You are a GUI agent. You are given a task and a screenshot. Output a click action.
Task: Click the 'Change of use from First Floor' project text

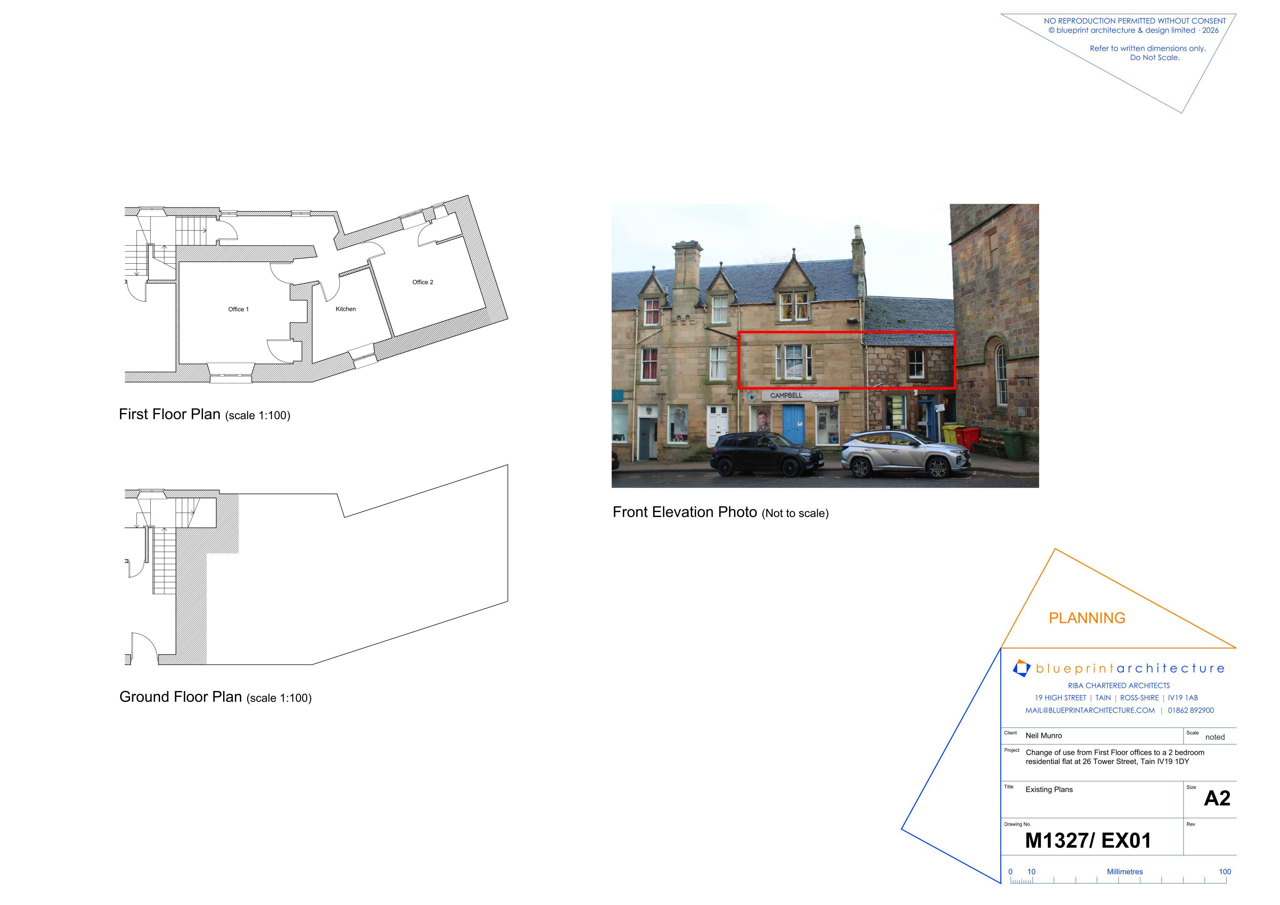[1115, 757]
